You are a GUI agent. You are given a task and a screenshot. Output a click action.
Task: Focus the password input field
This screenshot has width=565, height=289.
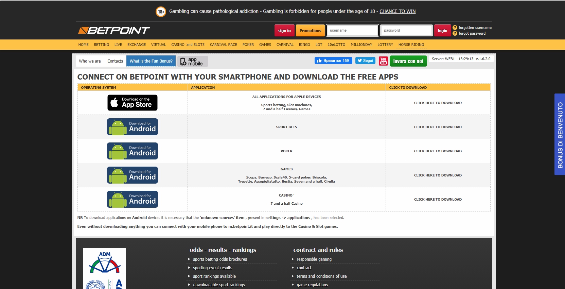[x=406, y=30]
